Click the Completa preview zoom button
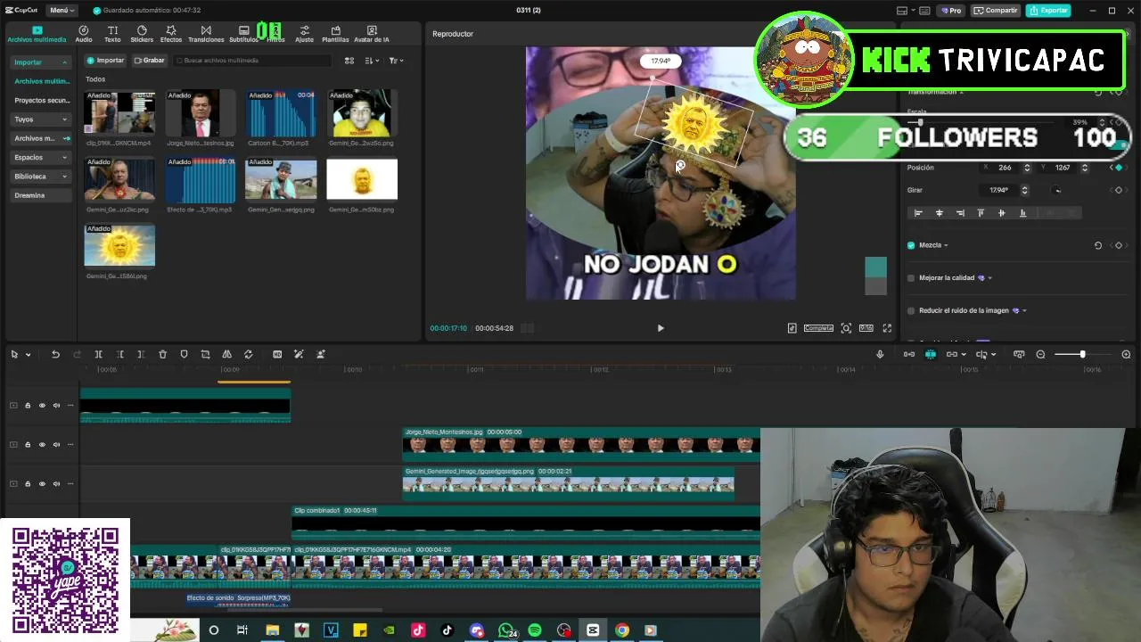This screenshot has height=642, width=1141. 818,328
